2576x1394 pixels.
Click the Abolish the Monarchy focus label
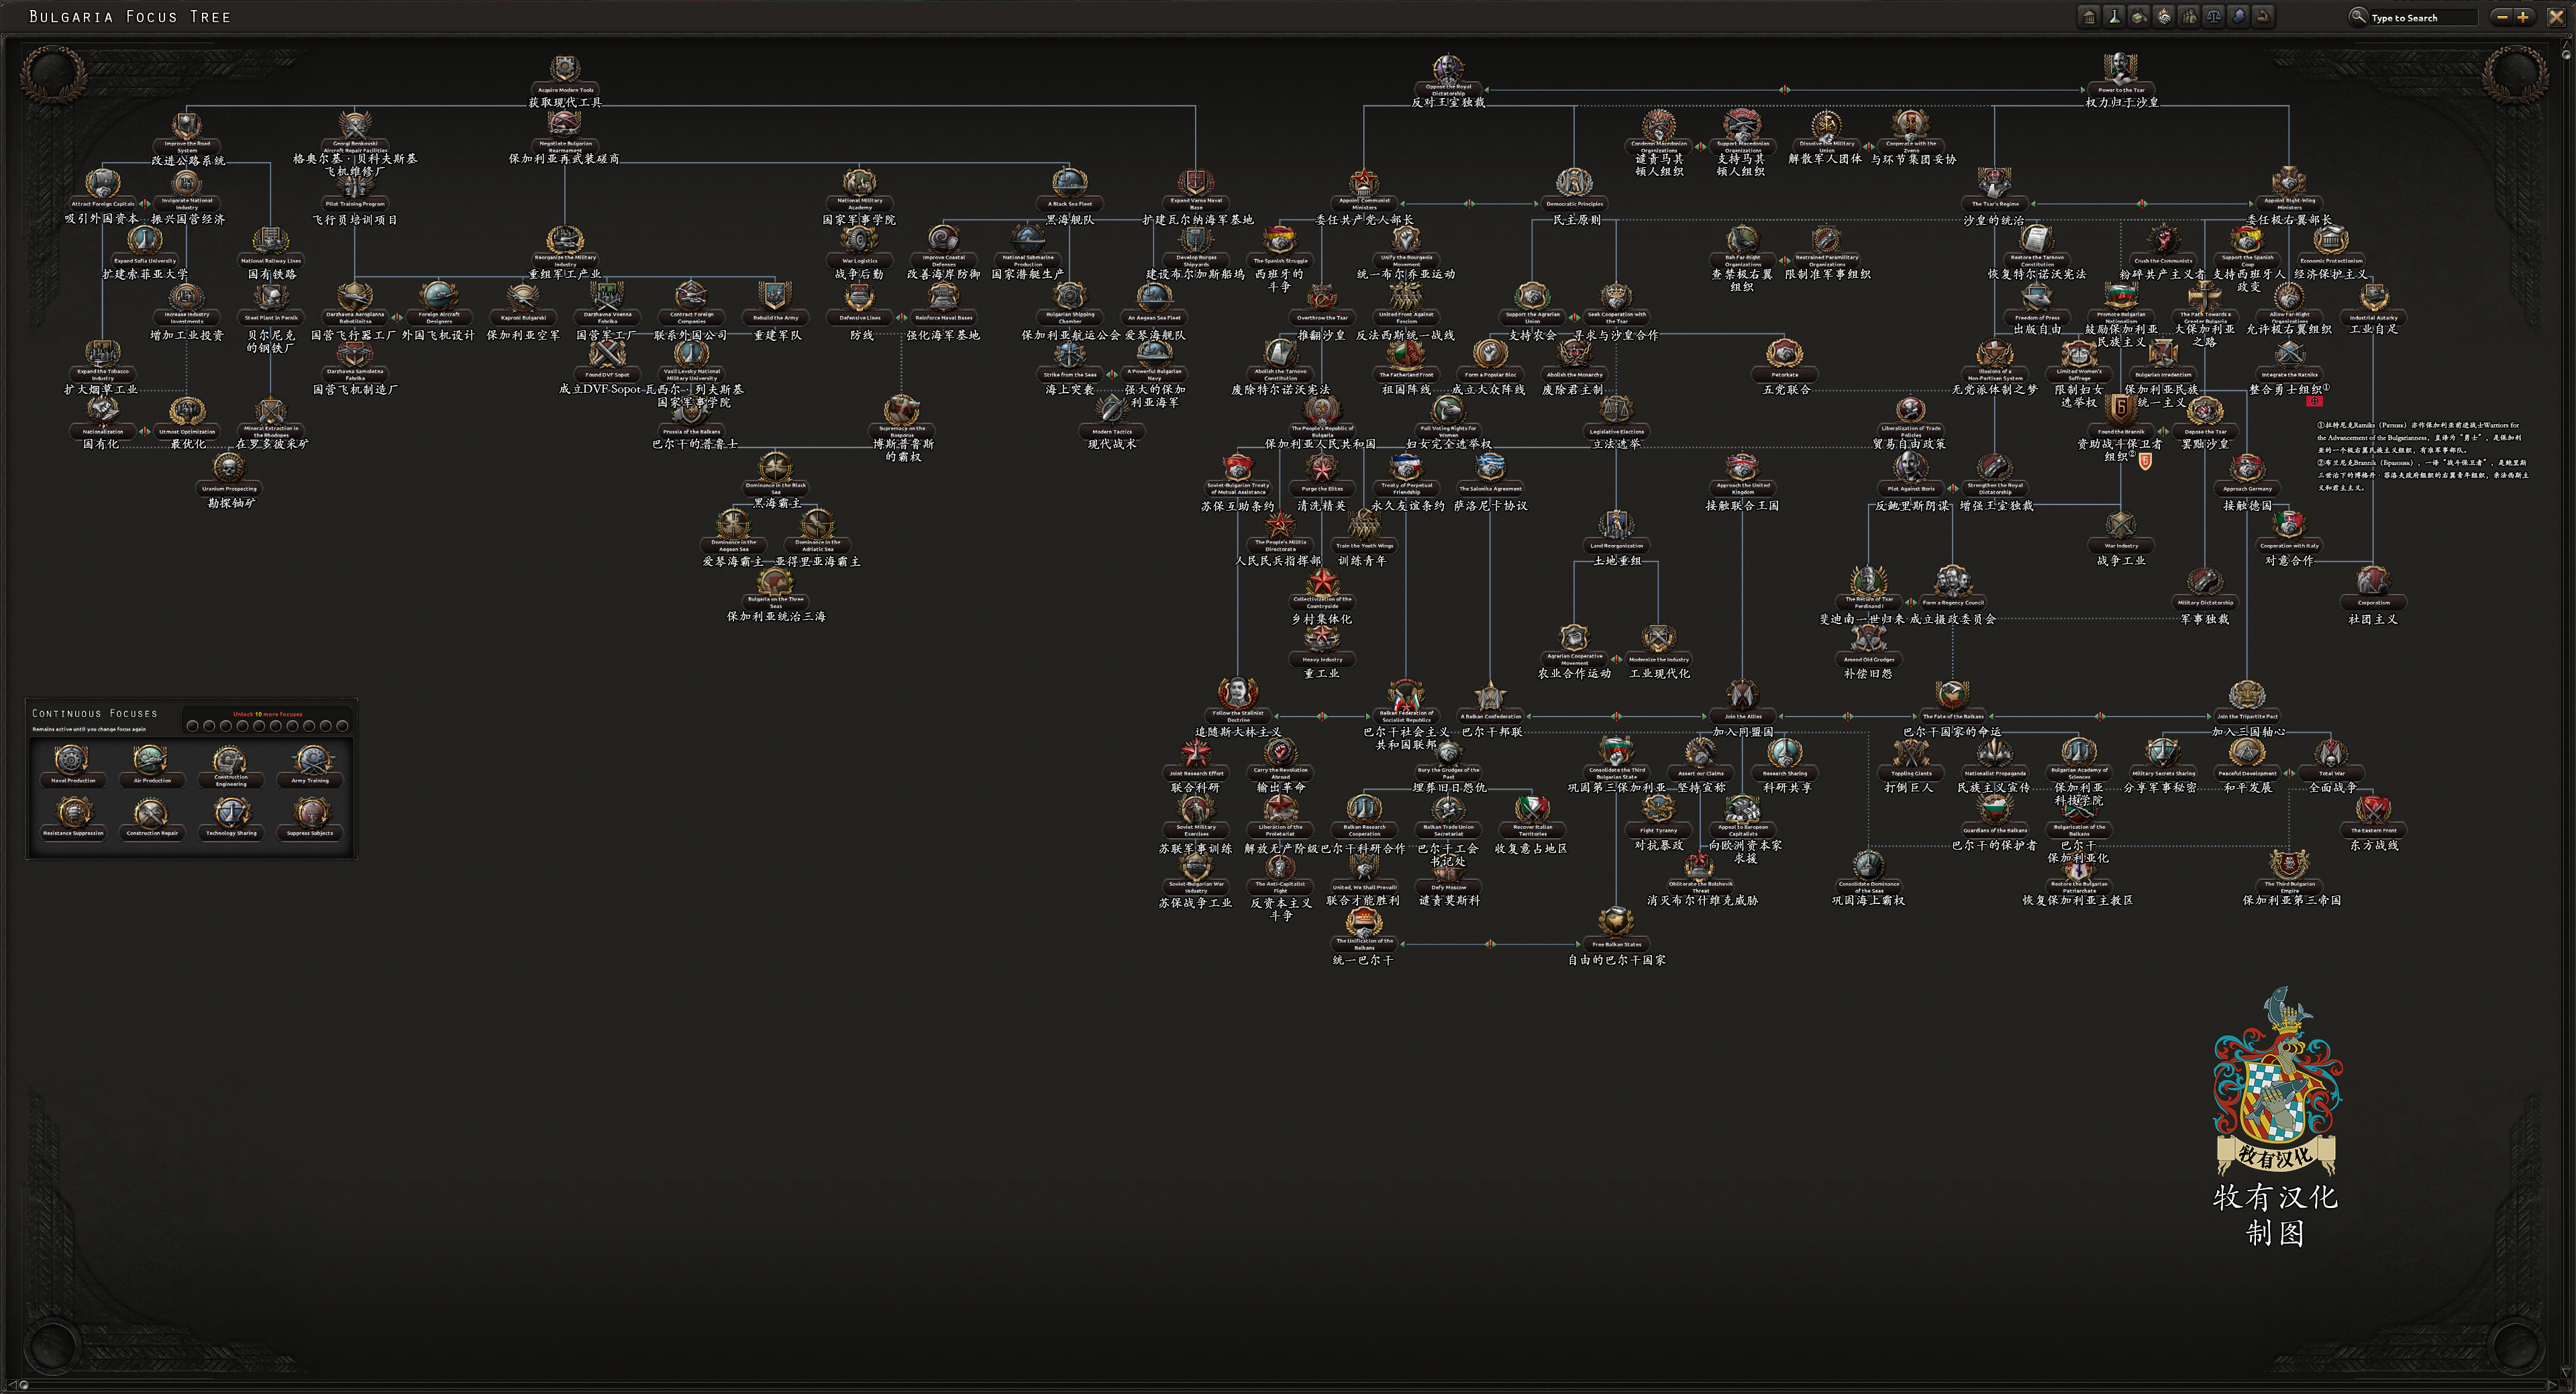pyautogui.click(x=1574, y=375)
